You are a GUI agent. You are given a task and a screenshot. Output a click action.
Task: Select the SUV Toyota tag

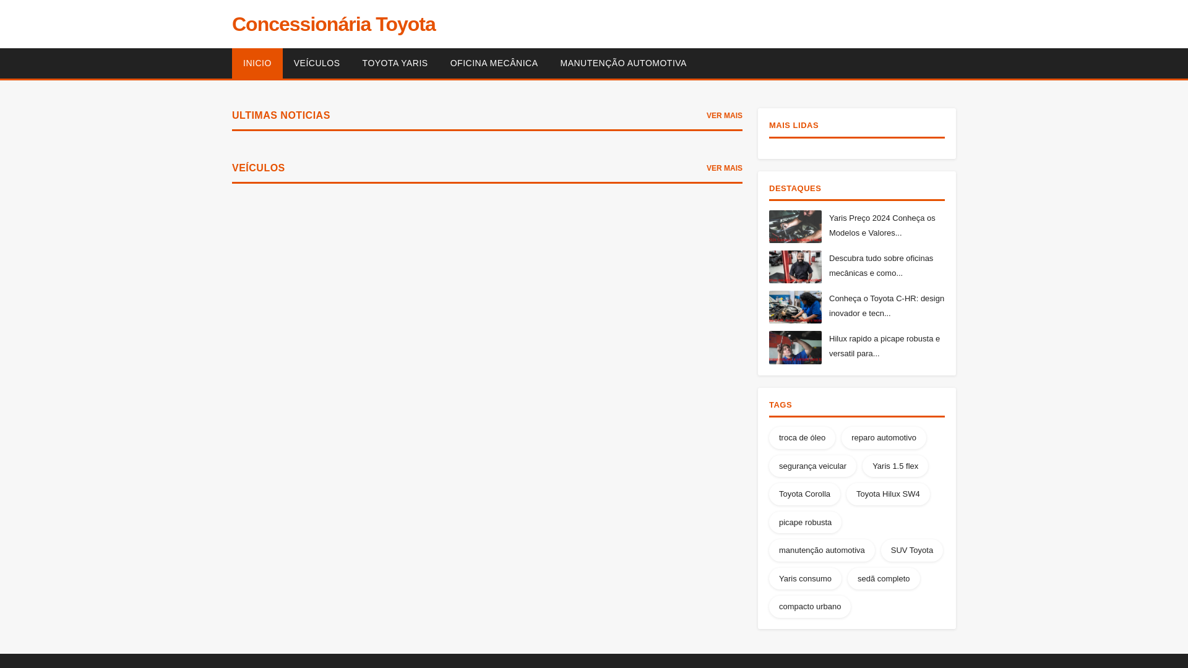click(912, 550)
